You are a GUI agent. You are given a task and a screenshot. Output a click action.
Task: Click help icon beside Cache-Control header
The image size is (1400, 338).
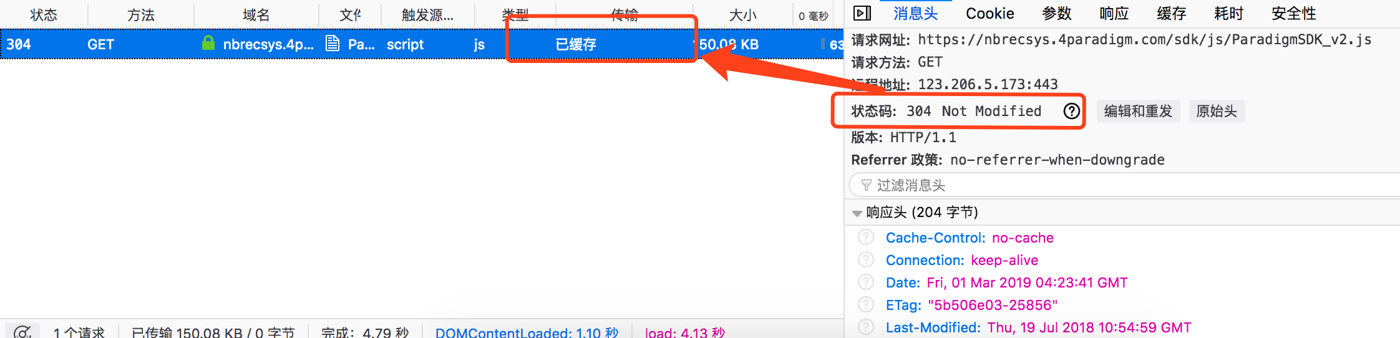pos(866,238)
